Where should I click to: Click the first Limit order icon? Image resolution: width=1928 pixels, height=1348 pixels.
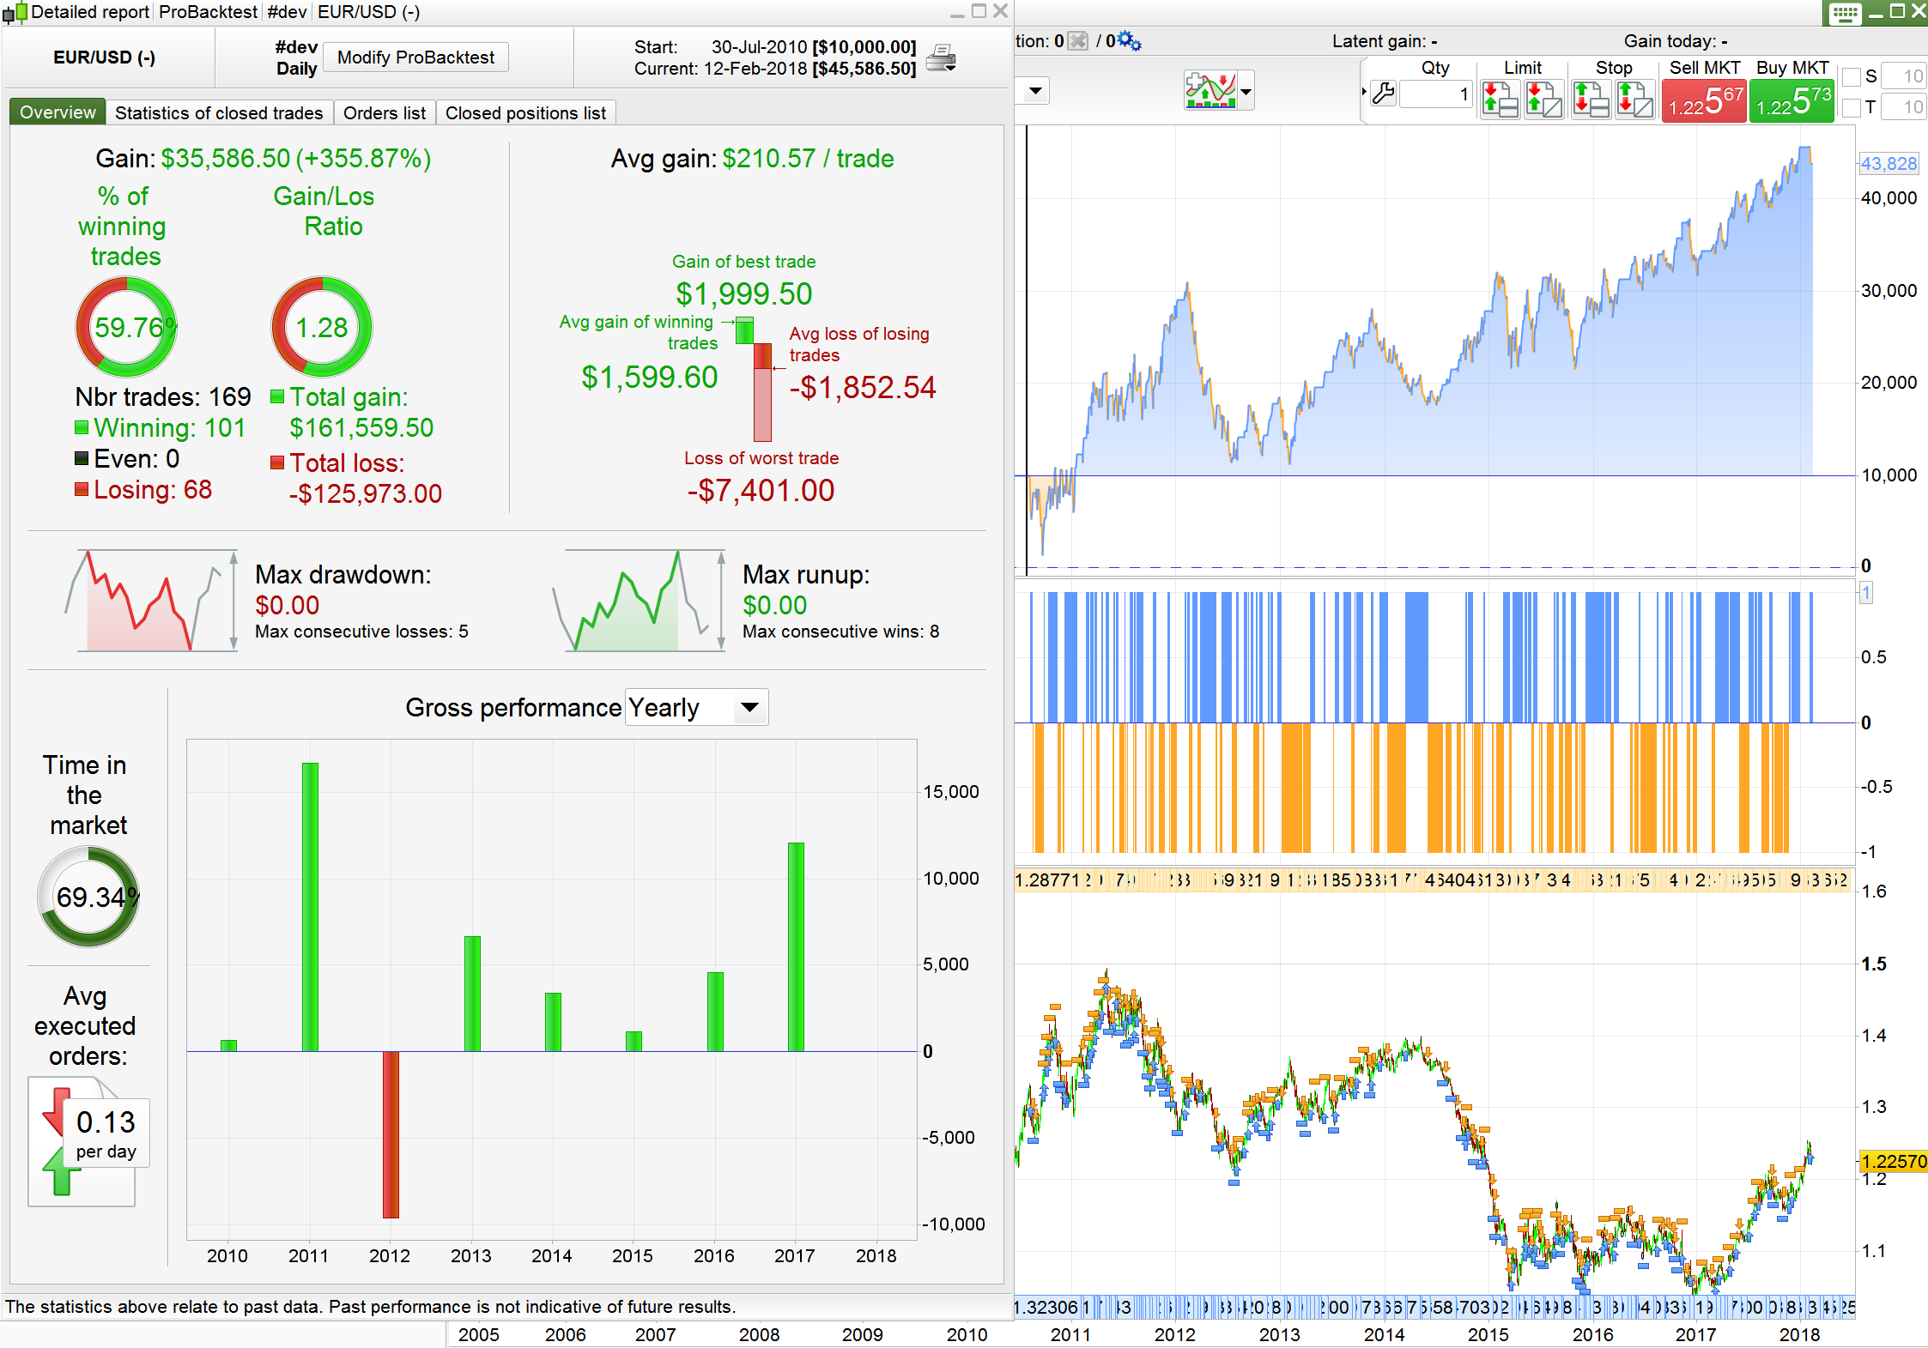click(x=1500, y=100)
